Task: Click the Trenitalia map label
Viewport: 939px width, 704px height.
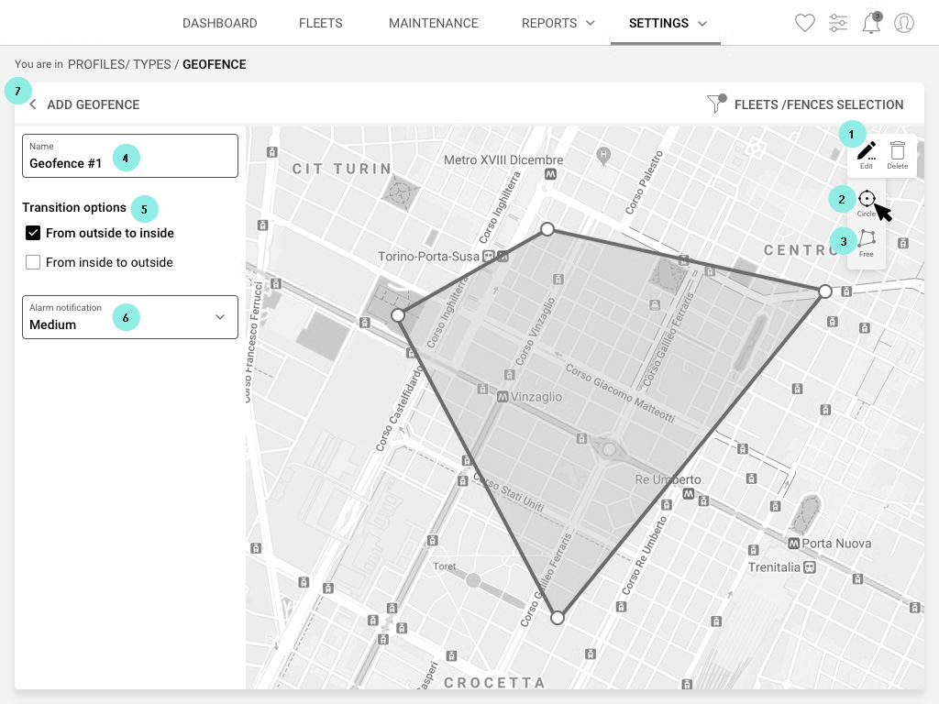Action: [x=774, y=566]
